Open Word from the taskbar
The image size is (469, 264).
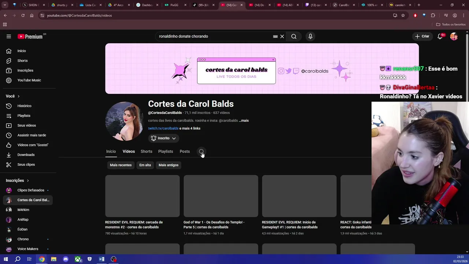click(x=101, y=259)
